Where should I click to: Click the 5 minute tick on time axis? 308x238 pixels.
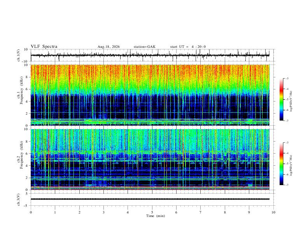point(152,212)
